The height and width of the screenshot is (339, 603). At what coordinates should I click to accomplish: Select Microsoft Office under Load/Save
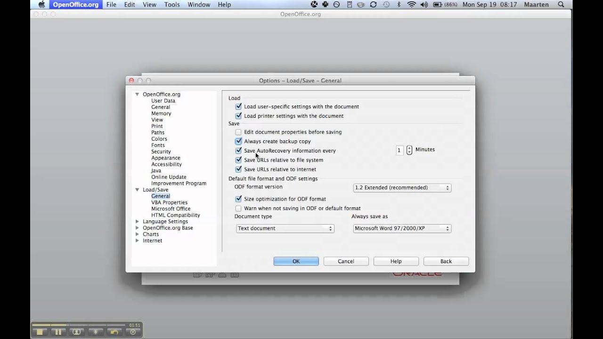[x=171, y=209]
